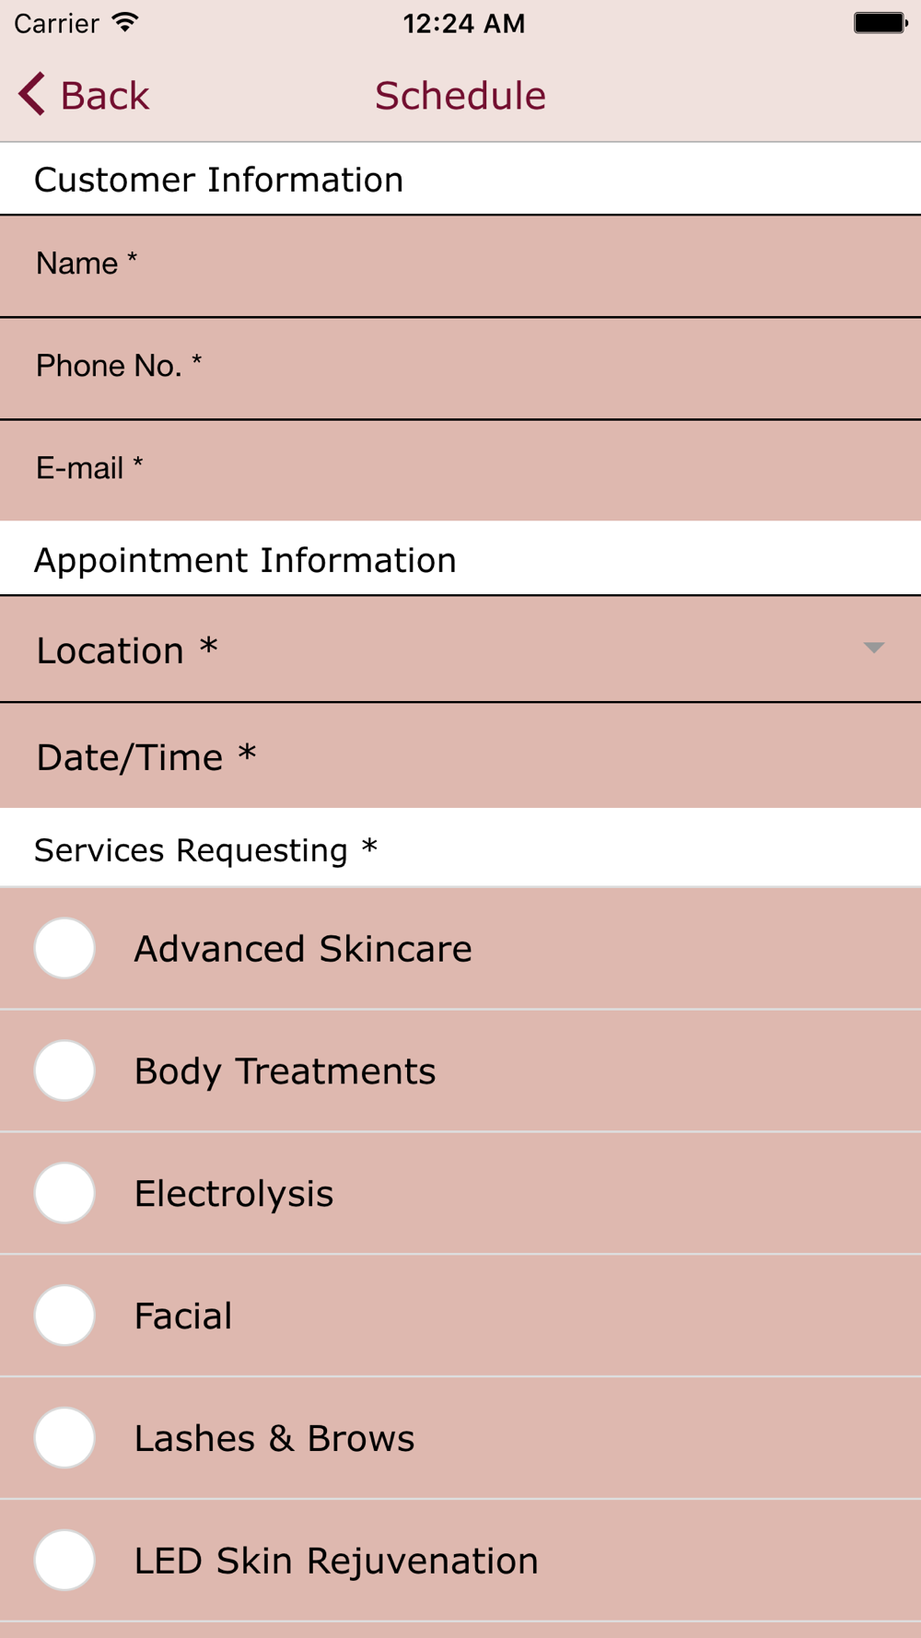Choose the Lashes & Brows option
921x1638 pixels.
(460, 1438)
